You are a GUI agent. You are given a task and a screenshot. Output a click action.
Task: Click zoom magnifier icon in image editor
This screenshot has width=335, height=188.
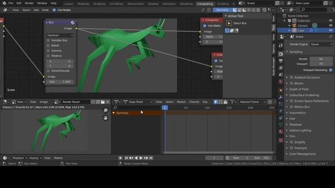point(105,110)
